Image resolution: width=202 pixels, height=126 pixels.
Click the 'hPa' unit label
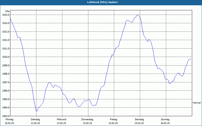pyautogui.click(x=7, y=11)
